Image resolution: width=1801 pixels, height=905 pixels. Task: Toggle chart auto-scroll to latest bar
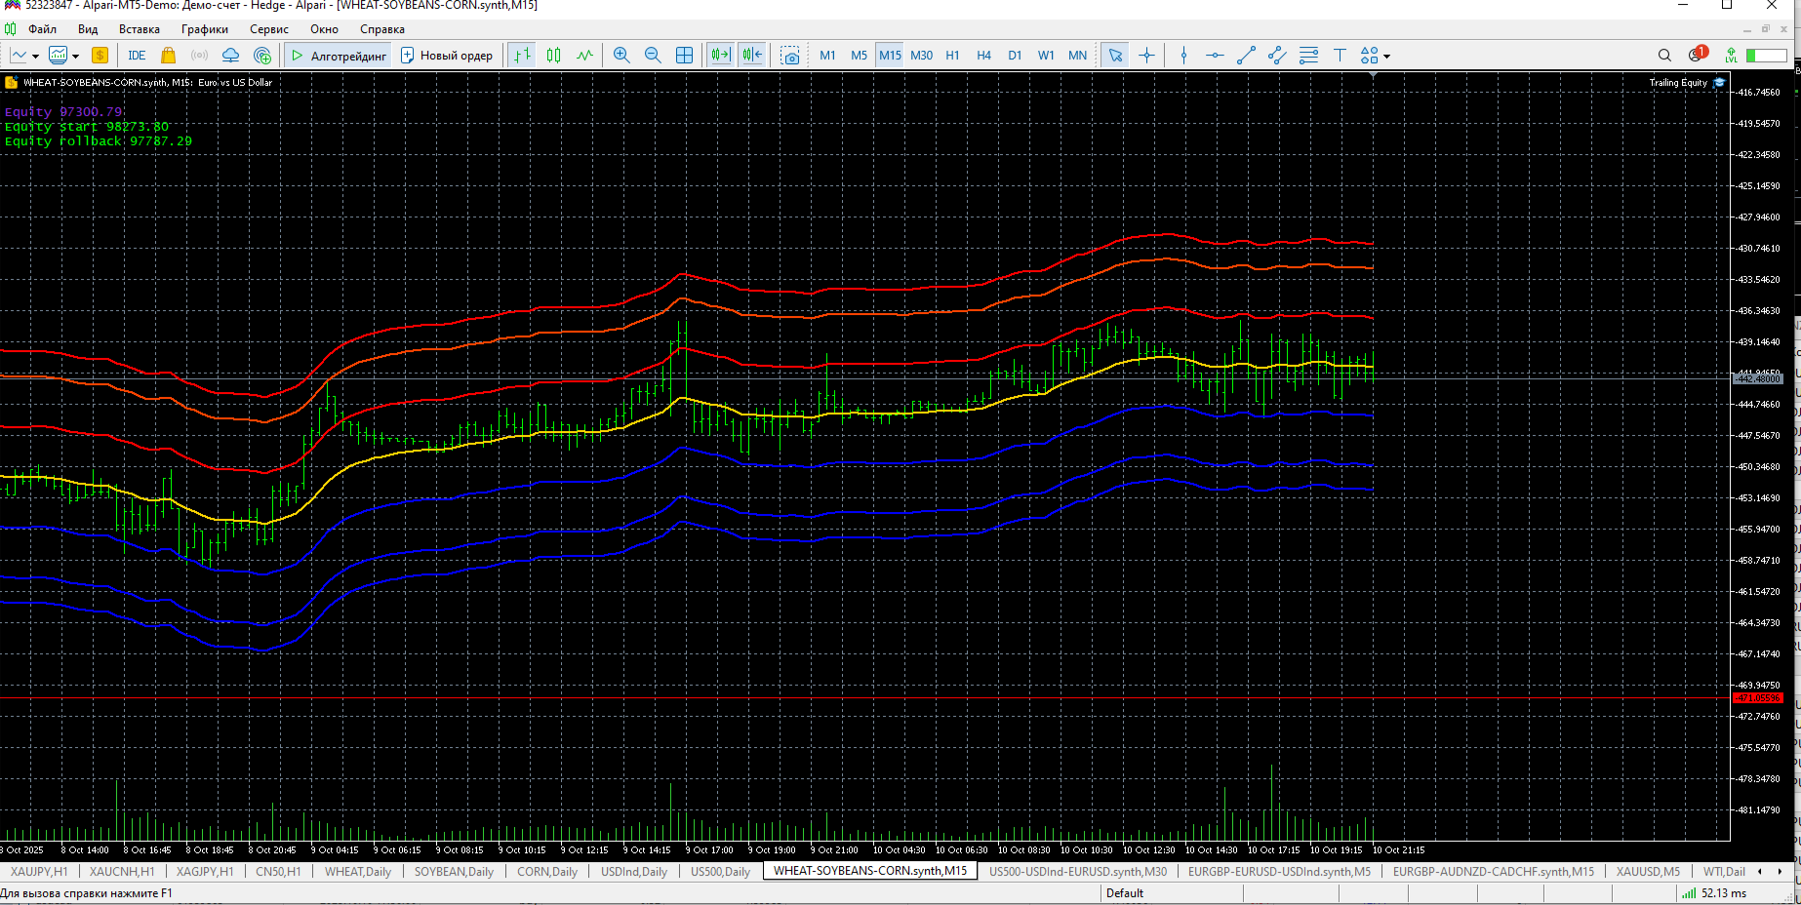tap(720, 56)
